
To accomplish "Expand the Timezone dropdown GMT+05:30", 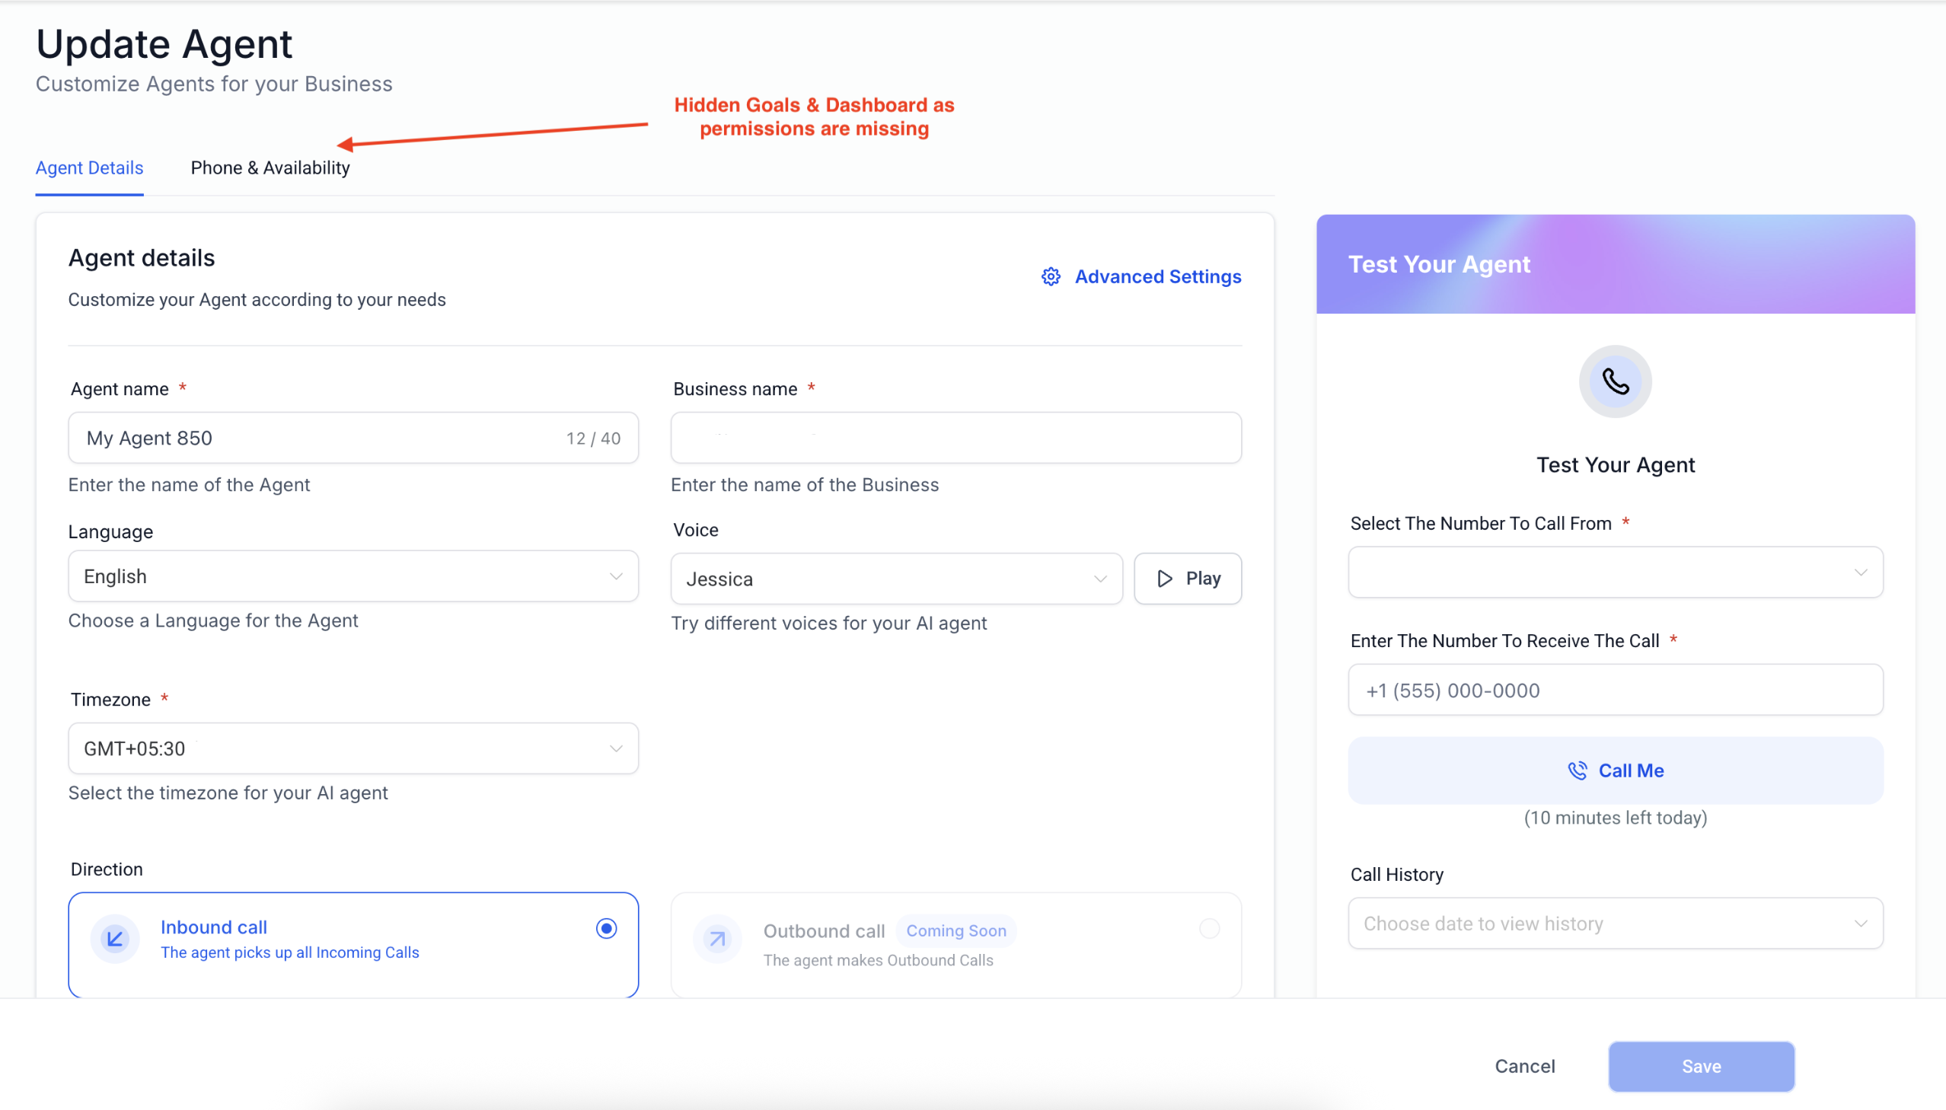I will click(x=353, y=748).
